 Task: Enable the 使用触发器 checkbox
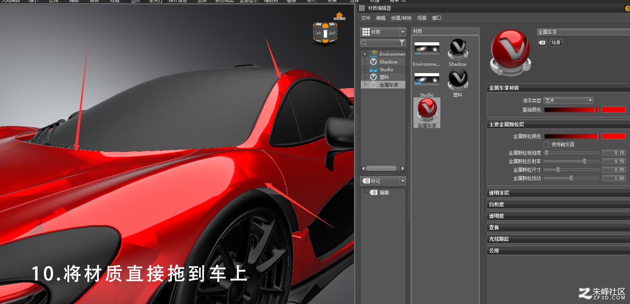pos(546,144)
